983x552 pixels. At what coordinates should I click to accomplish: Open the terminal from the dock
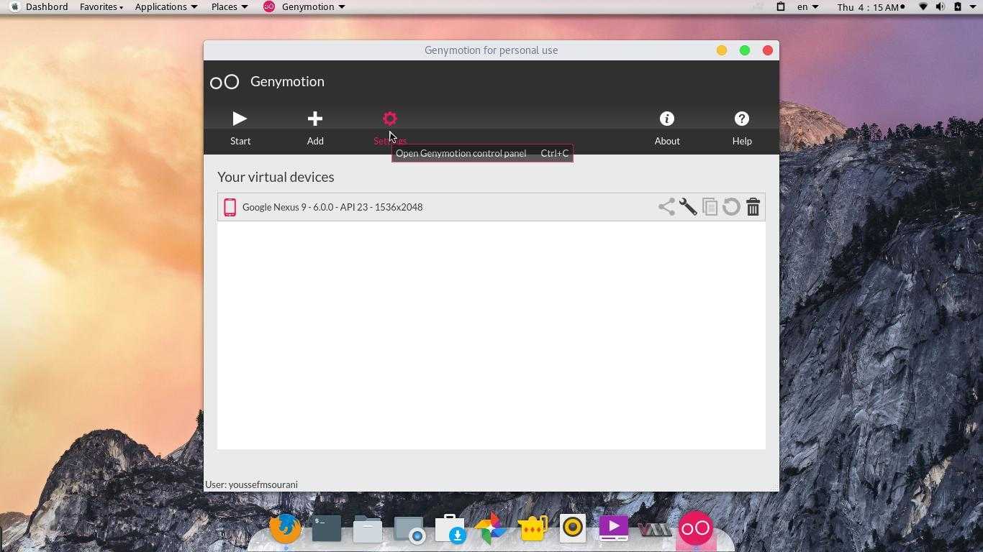[x=326, y=529]
